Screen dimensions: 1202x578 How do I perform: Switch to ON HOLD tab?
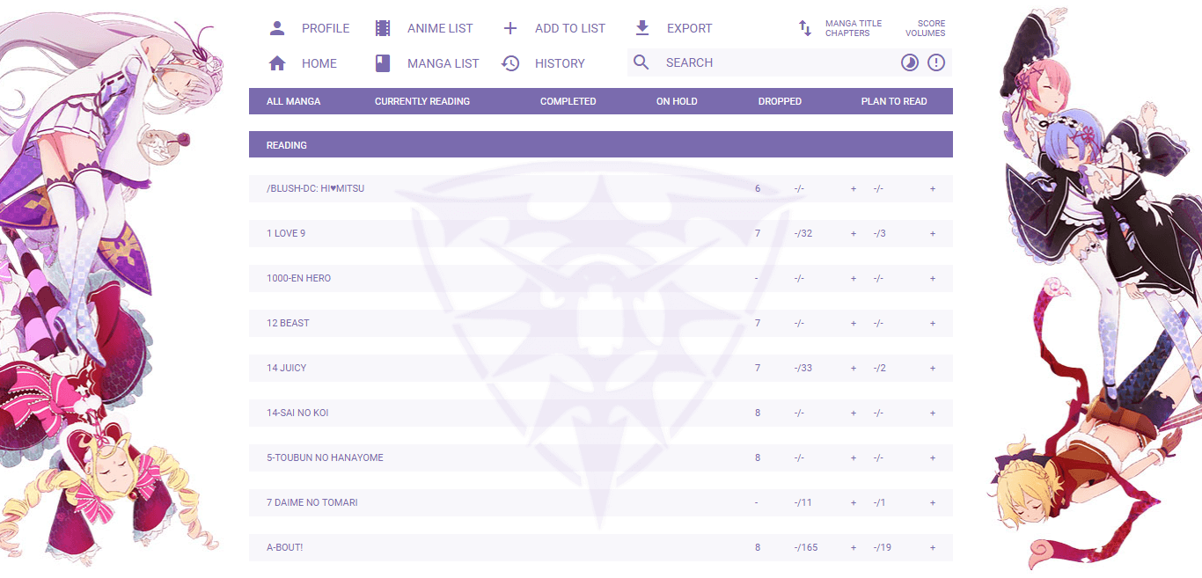click(677, 101)
